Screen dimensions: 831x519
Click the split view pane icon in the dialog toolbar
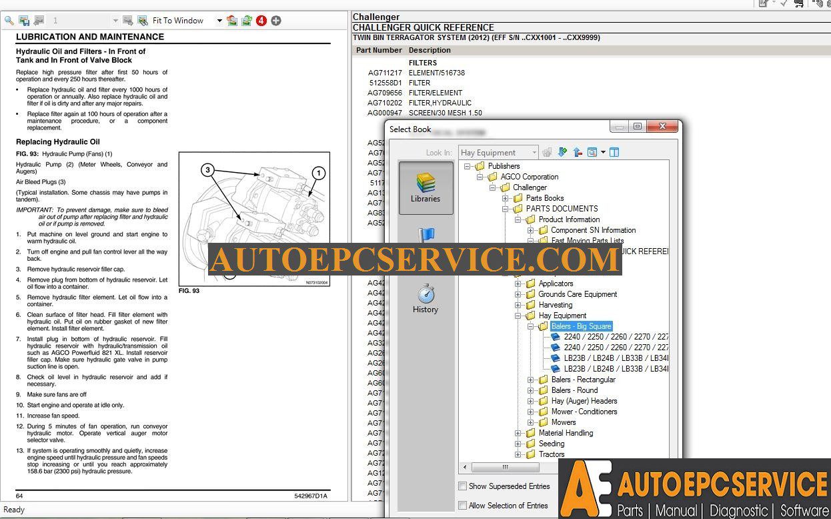coord(614,152)
